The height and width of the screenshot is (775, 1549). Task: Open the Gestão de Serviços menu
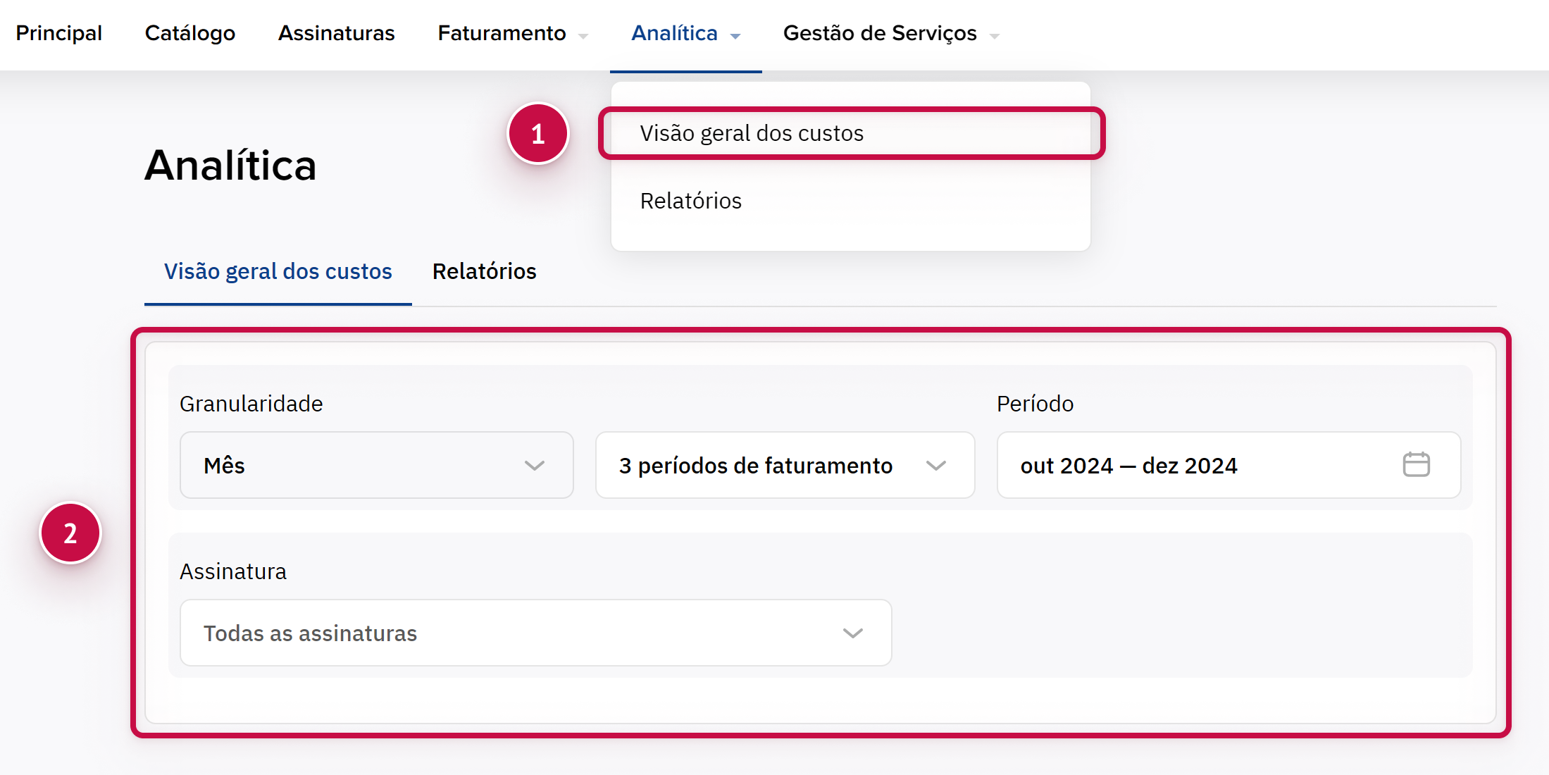tap(880, 33)
